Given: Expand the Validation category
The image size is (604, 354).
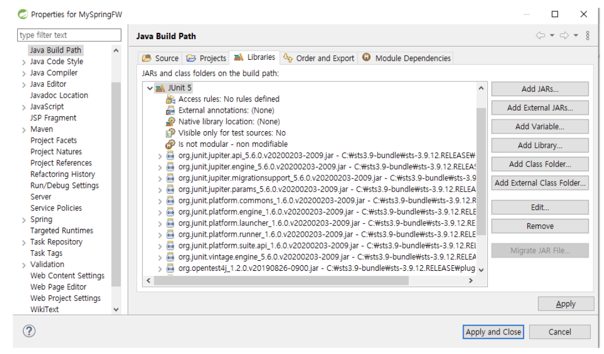Looking at the screenshot, I should pyautogui.click(x=24, y=265).
